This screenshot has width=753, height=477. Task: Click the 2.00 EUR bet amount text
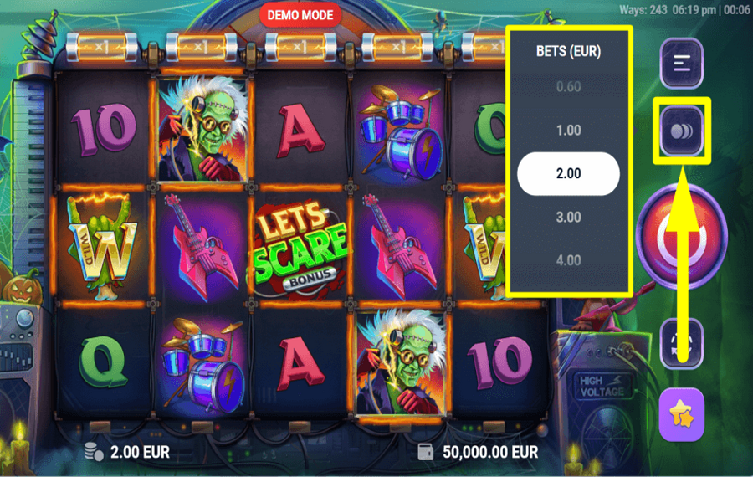coord(140,452)
